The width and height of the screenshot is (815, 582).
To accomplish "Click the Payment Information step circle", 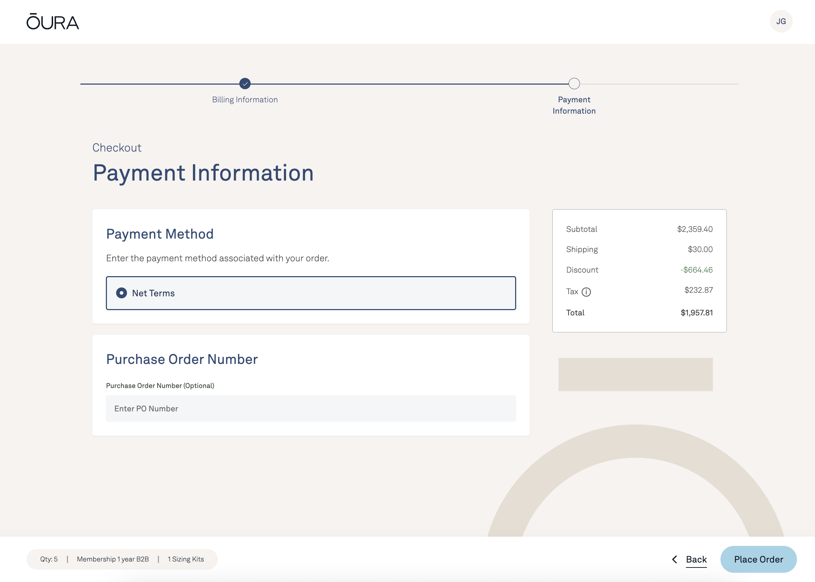I will click(574, 84).
